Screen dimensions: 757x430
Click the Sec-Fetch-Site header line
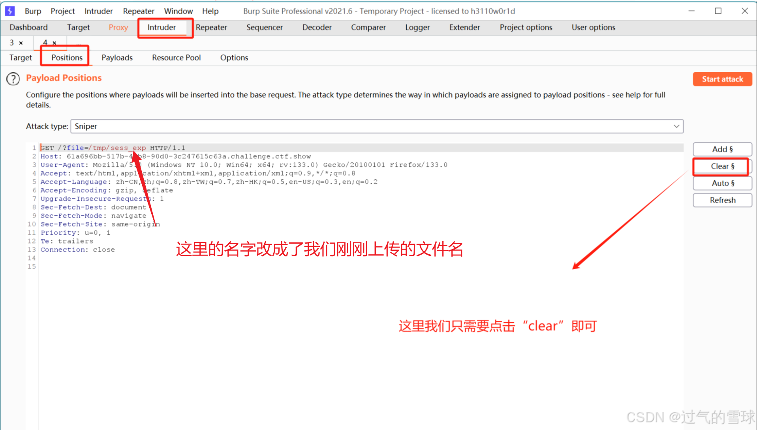[x=100, y=224]
